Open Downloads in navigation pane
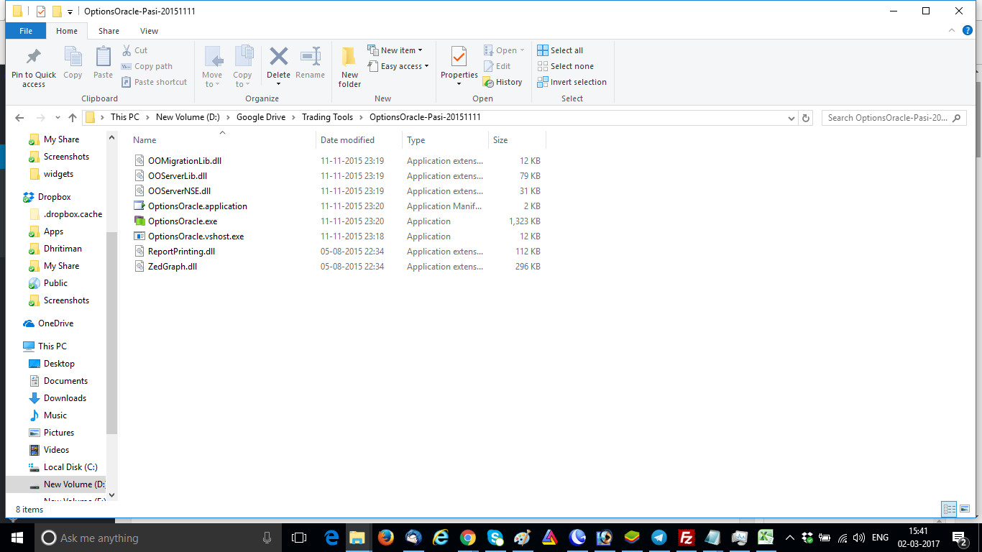Image resolution: width=982 pixels, height=552 pixels. point(65,398)
